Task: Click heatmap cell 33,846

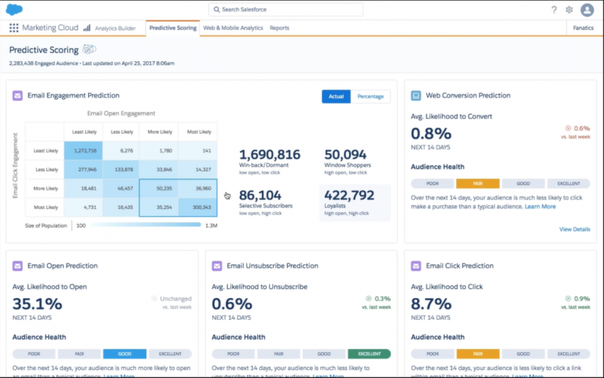Action: pyautogui.click(x=159, y=170)
